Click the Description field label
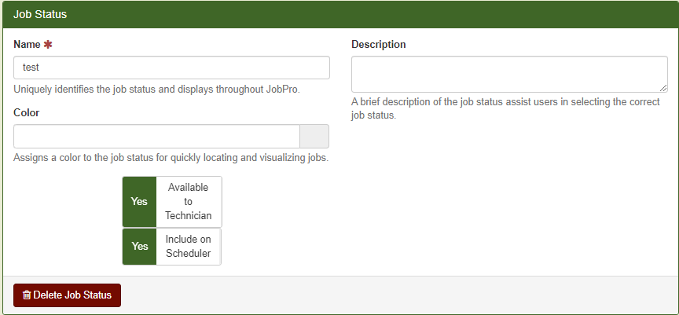The image size is (679, 315). tap(379, 45)
